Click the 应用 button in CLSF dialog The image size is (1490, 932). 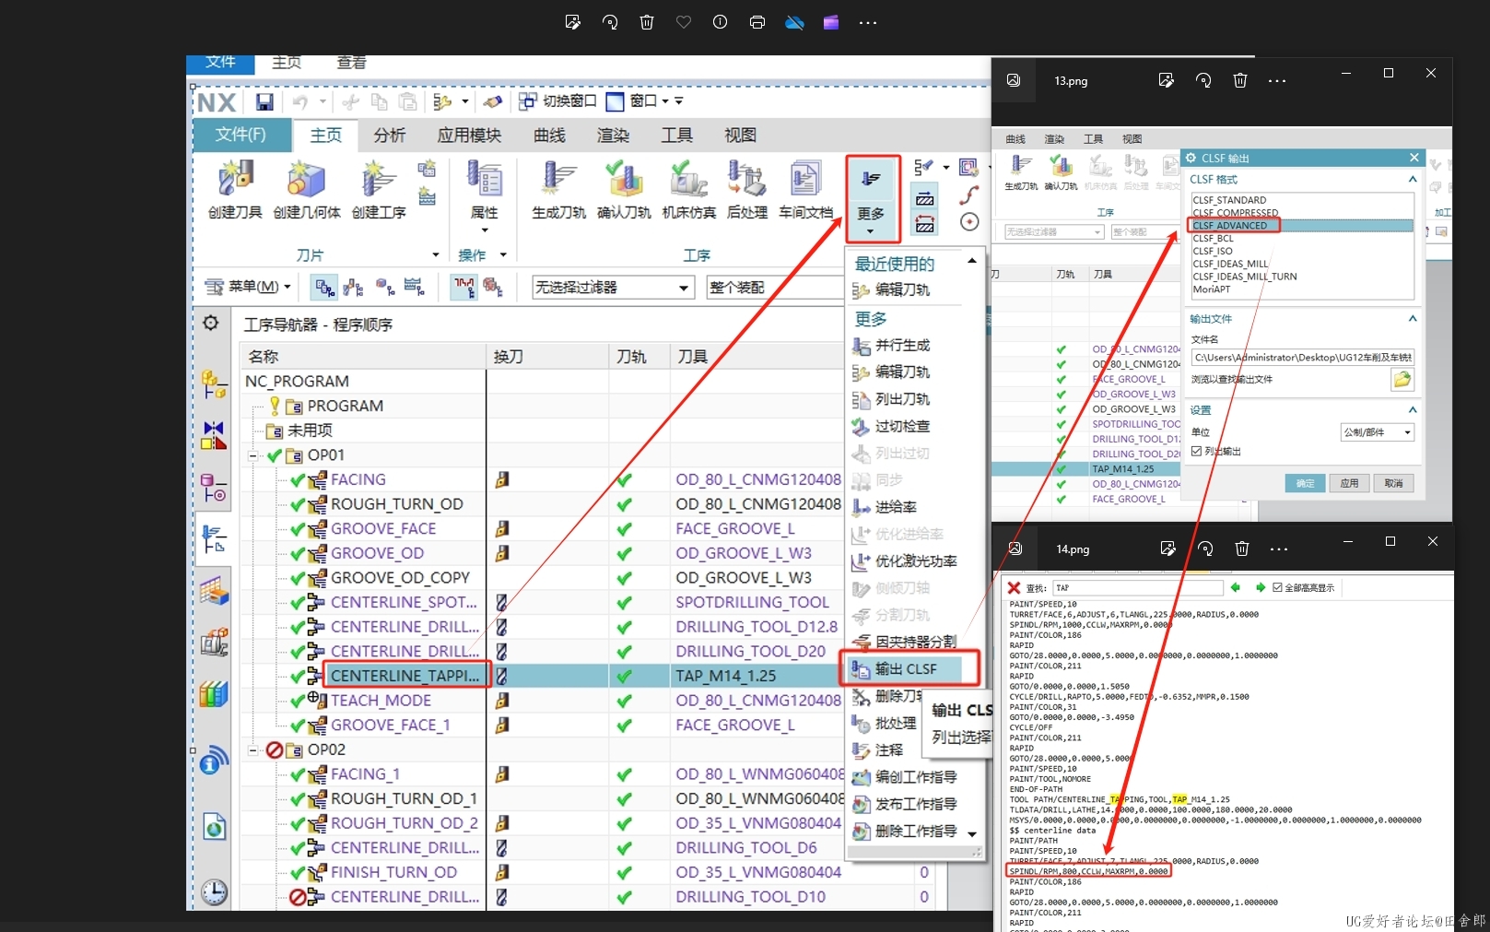[1349, 483]
